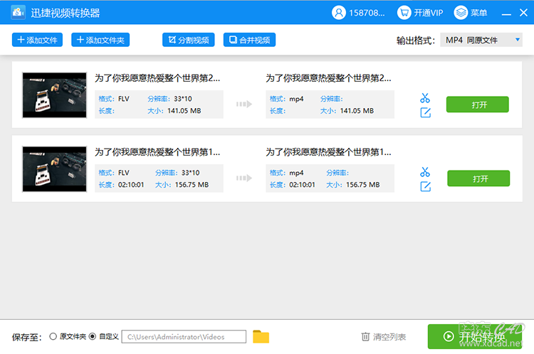Click 打开 for the 156.75 MB video
534x354 pixels.
(478, 178)
